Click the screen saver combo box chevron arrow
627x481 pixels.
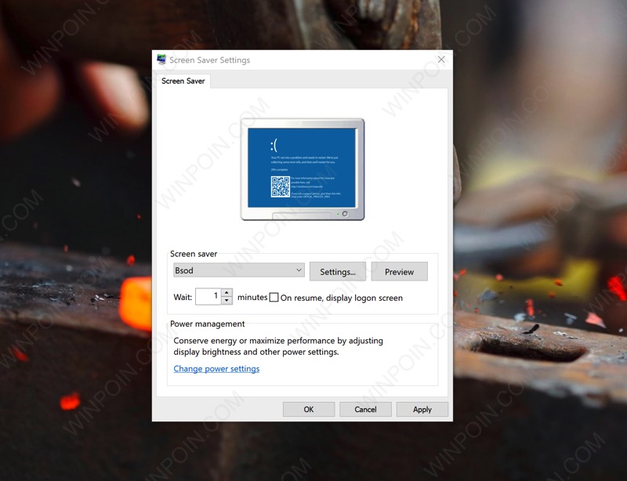coord(299,270)
